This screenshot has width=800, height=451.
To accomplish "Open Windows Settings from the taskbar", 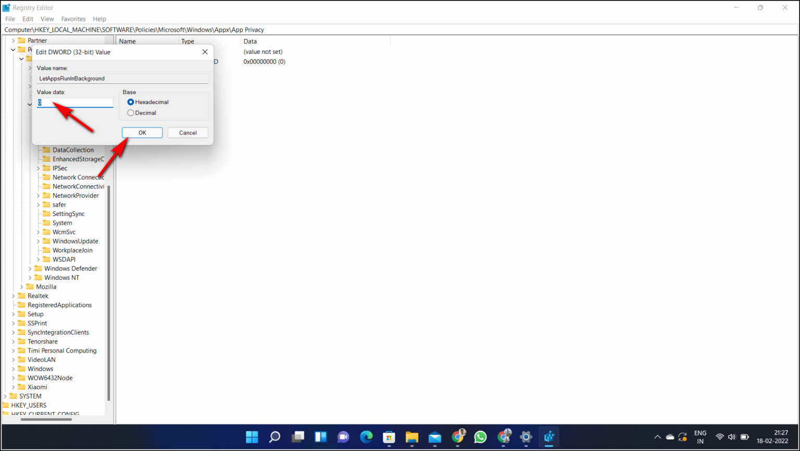I will [x=526, y=437].
